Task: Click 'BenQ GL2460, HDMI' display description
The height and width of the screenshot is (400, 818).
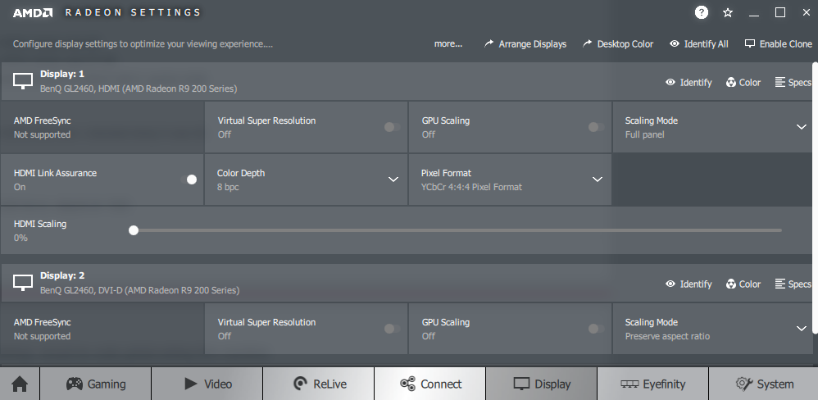Action: click(x=139, y=89)
